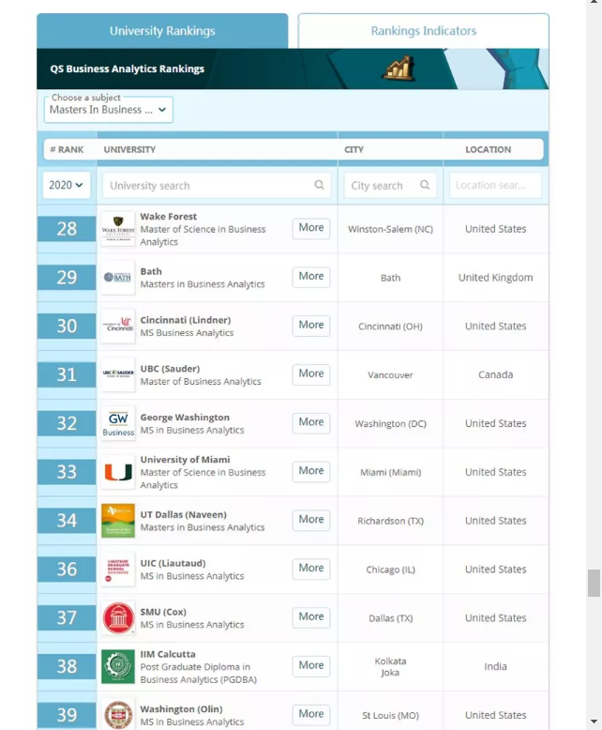Click More for UIC (Liautaud)
Image resolution: width=602 pixels, height=730 pixels.
(x=311, y=569)
